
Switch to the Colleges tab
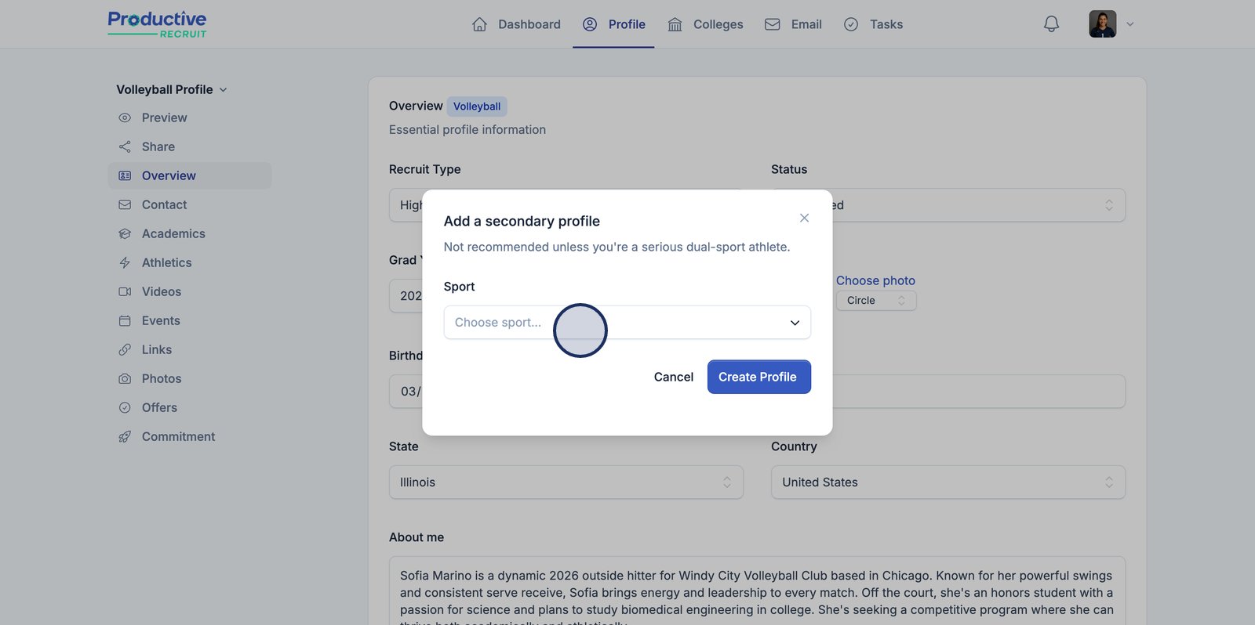click(x=705, y=24)
